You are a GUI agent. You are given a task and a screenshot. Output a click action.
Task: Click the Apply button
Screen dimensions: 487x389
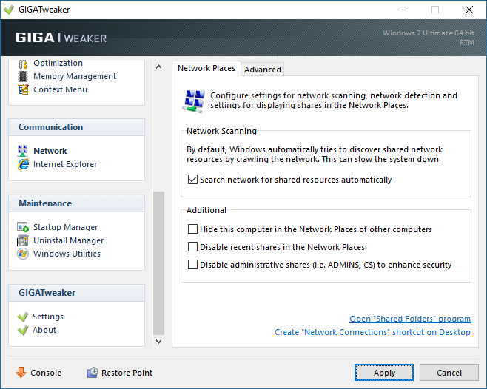[x=384, y=373]
